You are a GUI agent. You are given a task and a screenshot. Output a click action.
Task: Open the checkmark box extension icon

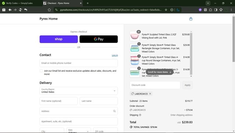205,10
